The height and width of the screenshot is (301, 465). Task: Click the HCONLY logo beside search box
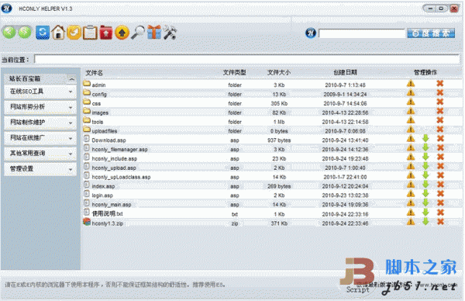pos(311,33)
